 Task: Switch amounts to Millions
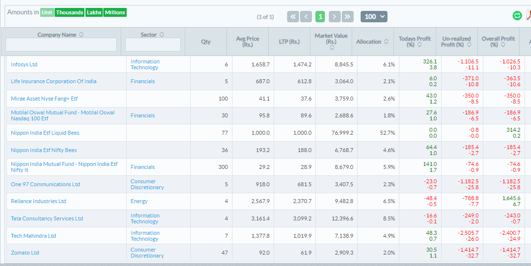click(x=115, y=12)
